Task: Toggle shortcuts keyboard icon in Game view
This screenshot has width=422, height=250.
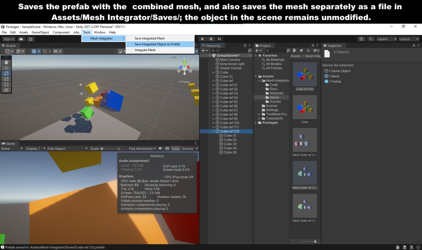Action: pos(167,148)
